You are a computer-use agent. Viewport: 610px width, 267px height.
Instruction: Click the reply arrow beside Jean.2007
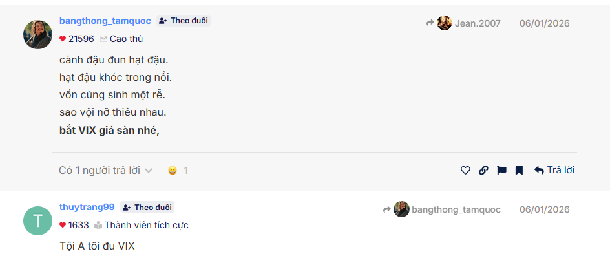pyautogui.click(x=430, y=23)
